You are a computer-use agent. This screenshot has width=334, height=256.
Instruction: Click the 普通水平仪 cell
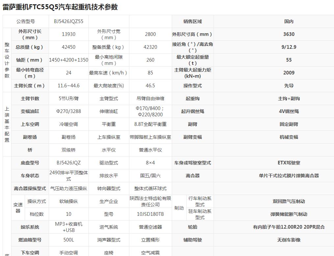(150, 150)
